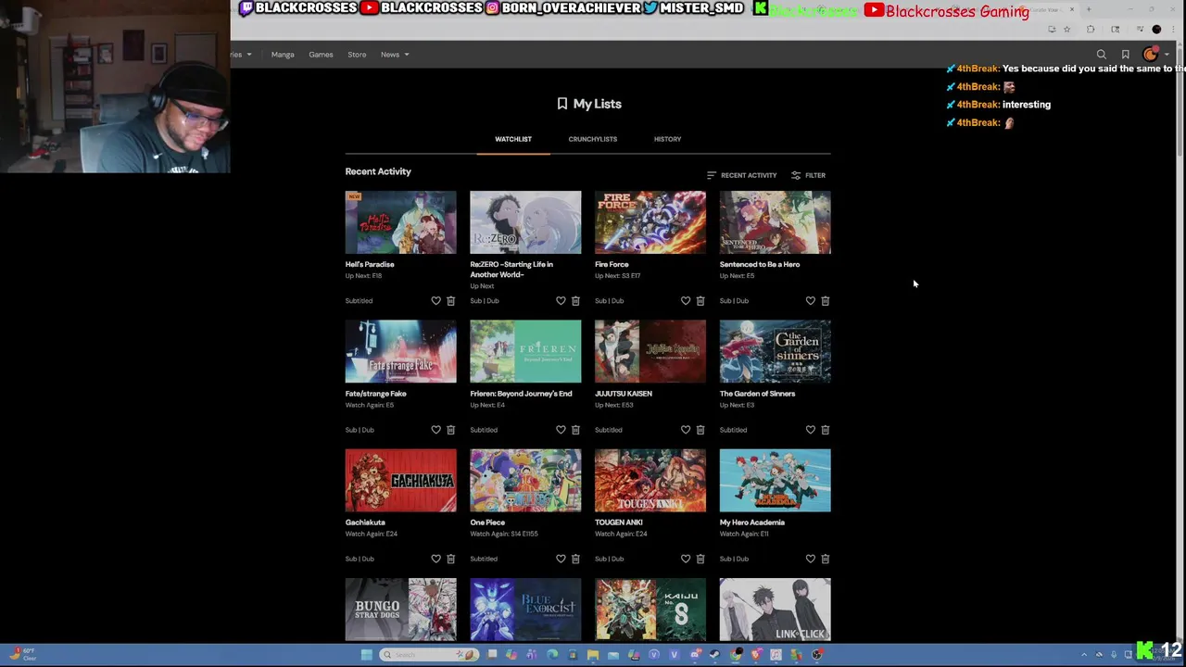Screen dimensions: 1186x667
Task: Open the Gachiakuta title link
Action: coord(365,522)
